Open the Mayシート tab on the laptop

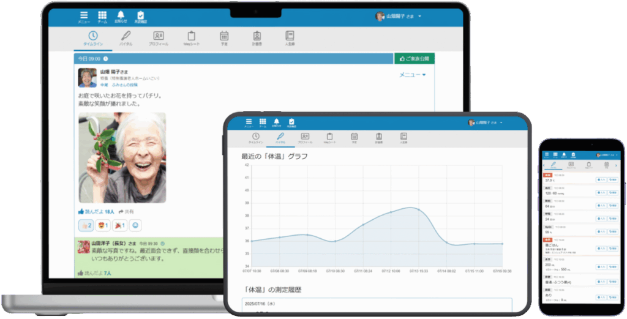[192, 39]
